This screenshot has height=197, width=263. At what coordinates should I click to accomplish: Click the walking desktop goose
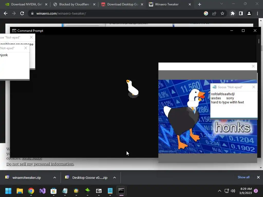132,89
